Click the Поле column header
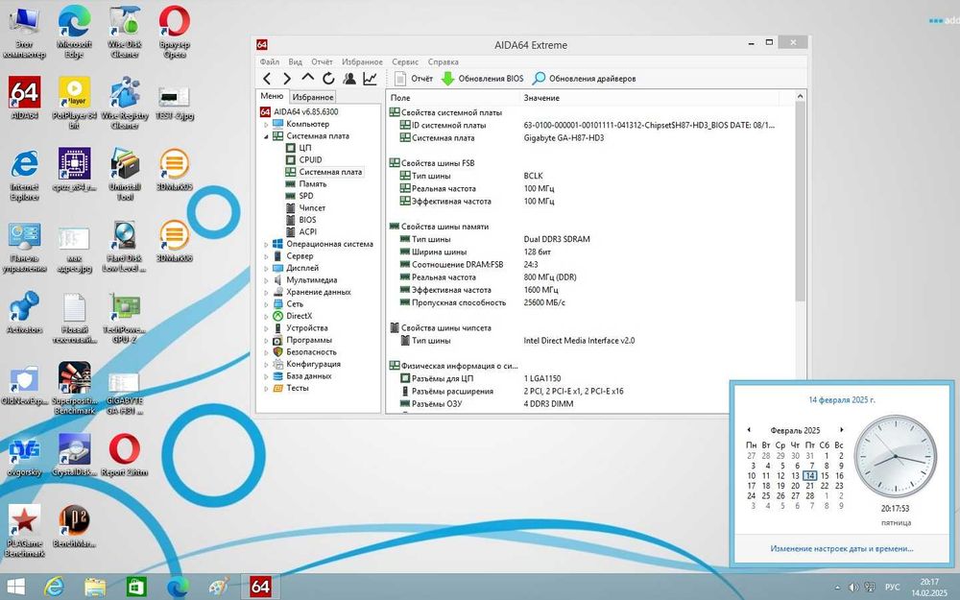 (452, 98)
